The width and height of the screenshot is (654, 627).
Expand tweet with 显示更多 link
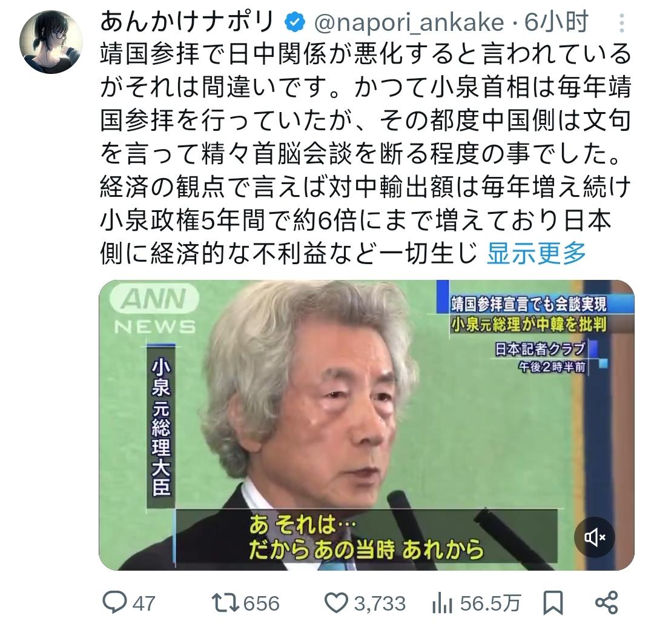point(537,253)
